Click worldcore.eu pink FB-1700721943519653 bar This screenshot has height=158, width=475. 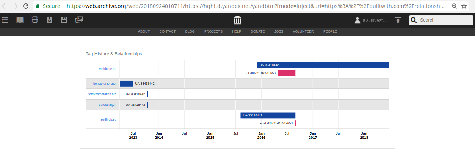(287, 73)
